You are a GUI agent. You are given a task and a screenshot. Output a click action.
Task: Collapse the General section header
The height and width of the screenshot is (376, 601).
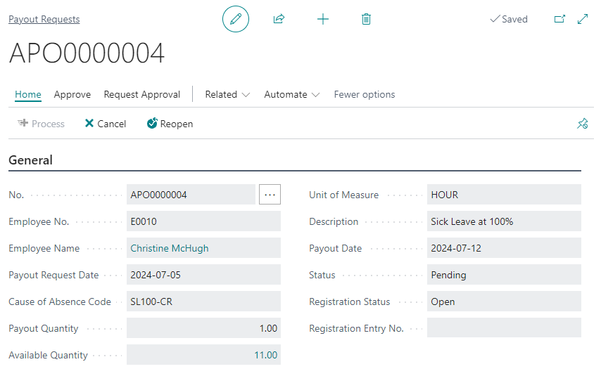click(30, 160)
